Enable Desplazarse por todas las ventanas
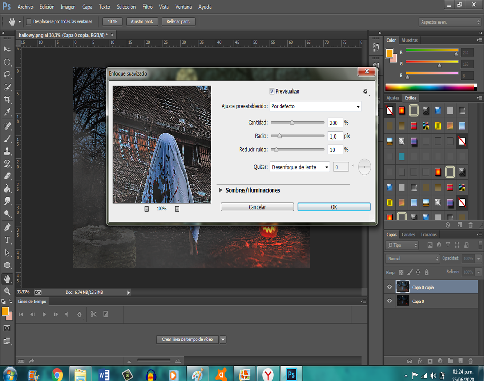The image size is (484, 381). tap(29, 21)
